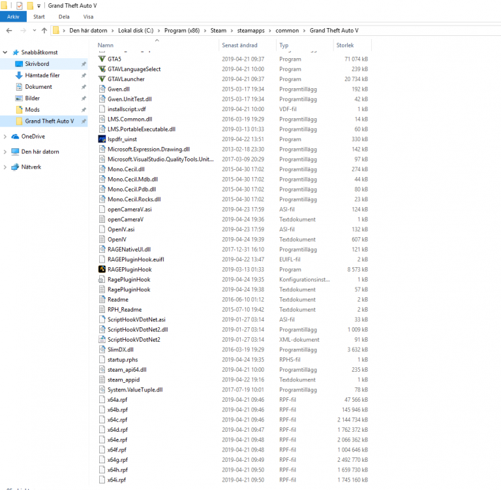Screen dimensions: 501x490
Task: Unpin Hämtade filer using its pin icon
Action: click(x=83, y=76)
